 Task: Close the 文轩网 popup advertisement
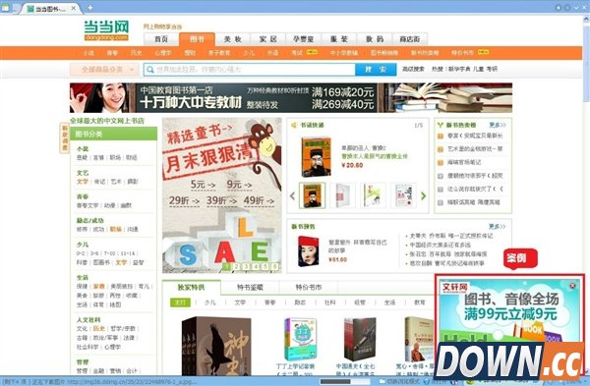coord(572,286)
